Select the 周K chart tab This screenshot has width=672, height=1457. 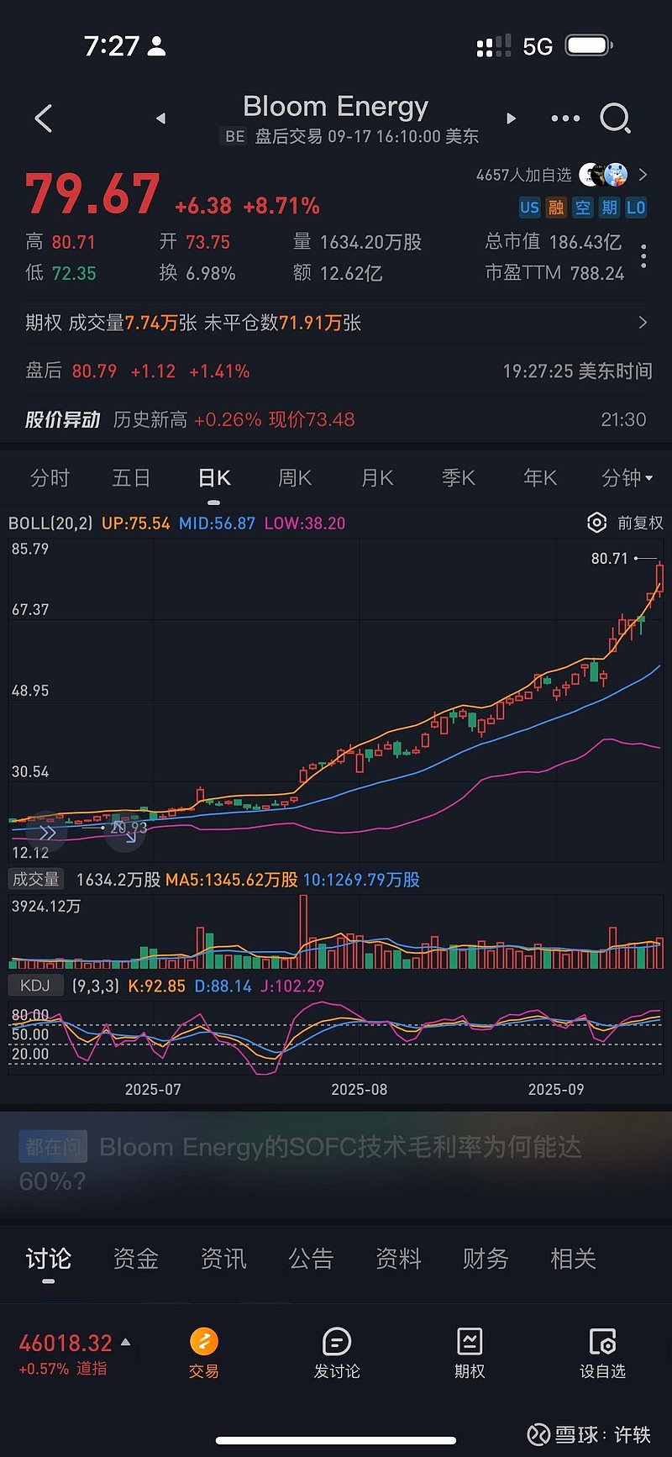click(295, 478)
